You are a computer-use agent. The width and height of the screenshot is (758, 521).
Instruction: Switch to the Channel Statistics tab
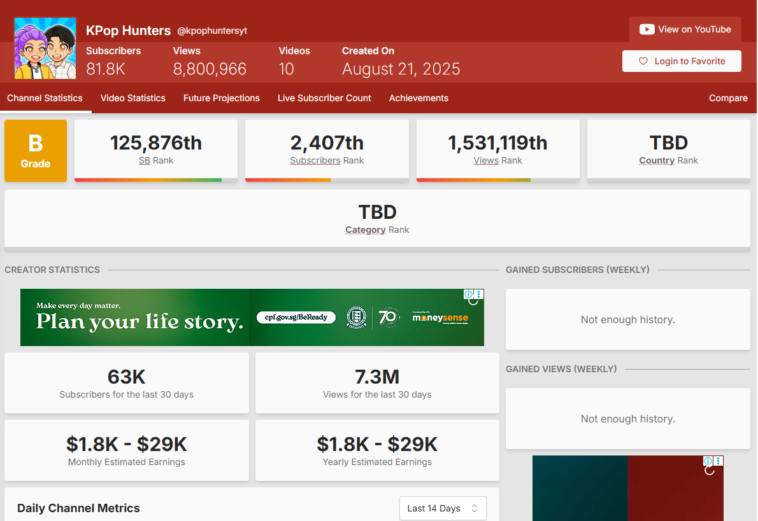(45, 98)
